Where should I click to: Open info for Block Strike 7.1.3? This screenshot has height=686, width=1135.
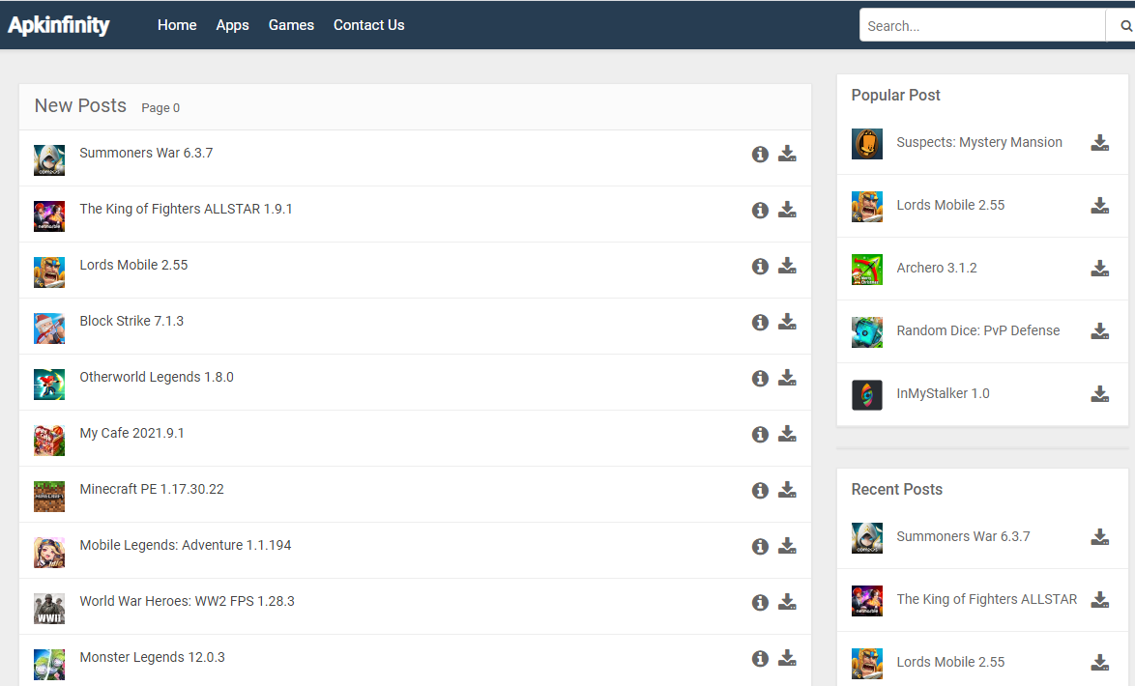tap(760, 322)
